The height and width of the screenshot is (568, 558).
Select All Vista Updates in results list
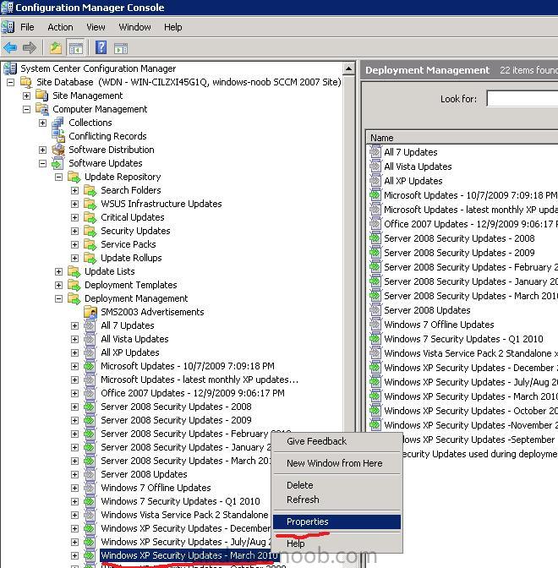click(418, 167)
